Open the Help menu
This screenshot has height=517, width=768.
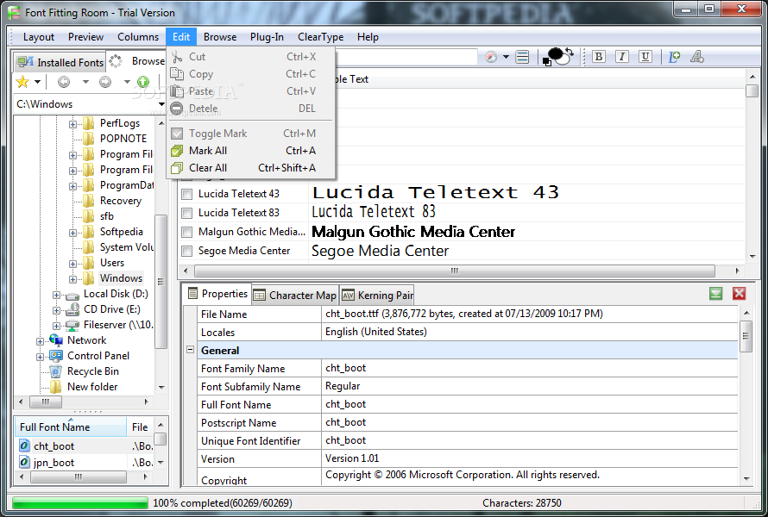pyautogui.click(x=368, y=37)
